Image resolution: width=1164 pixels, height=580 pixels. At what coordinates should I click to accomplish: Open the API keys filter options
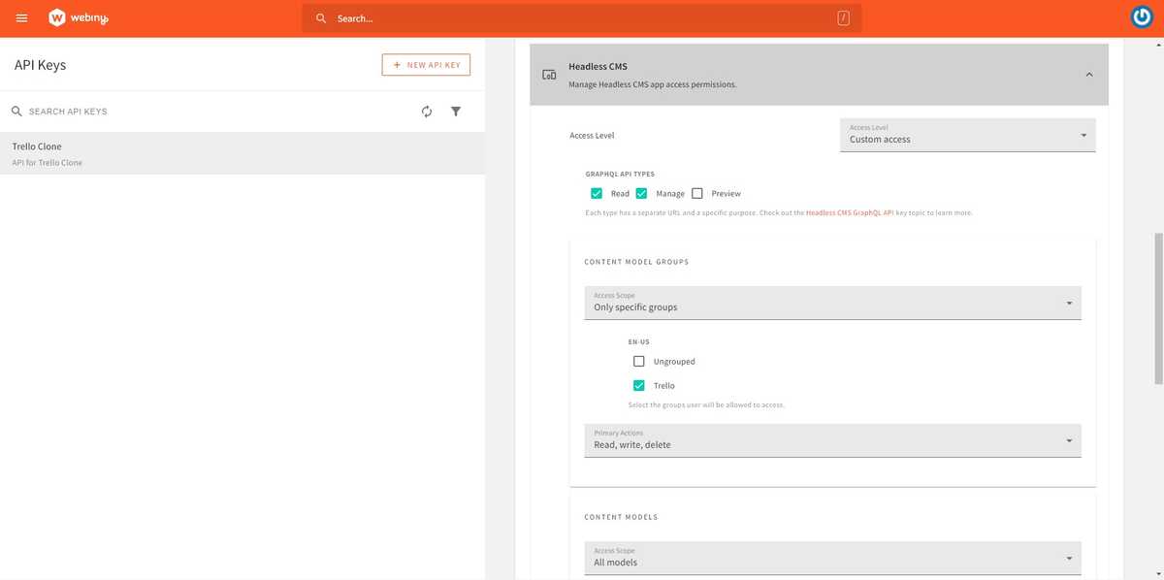[456, 112]
